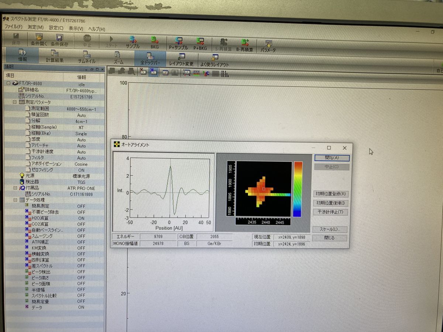Open the 計算結果 panel
The height and width of the screenshot is (332, 443).
(x=55, y=56)
